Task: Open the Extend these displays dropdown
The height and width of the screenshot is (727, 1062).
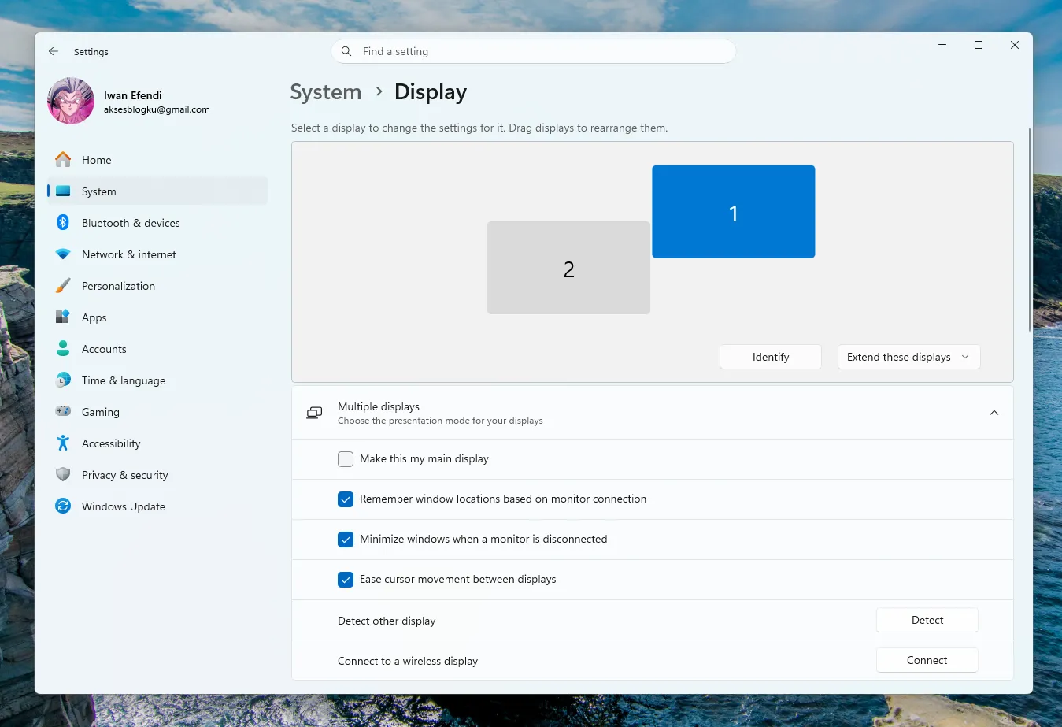Action: pos(908,357)
